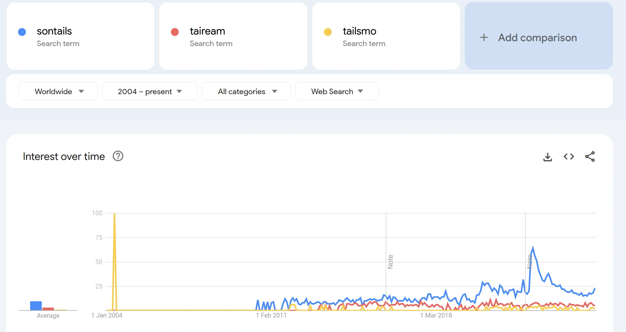
Task: Click the blue Average bar
Action: pyautogui.click(x=36, y=306)
